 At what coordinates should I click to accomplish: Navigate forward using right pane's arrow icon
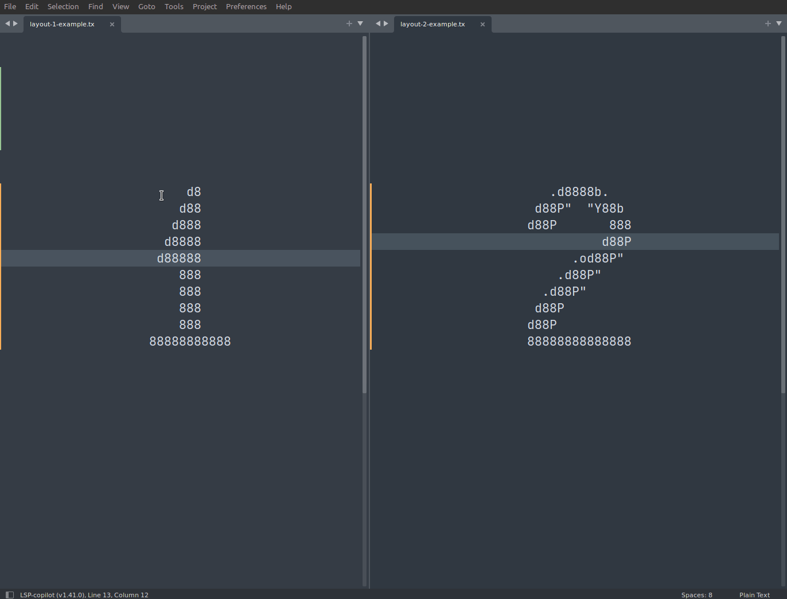[385, 24]
